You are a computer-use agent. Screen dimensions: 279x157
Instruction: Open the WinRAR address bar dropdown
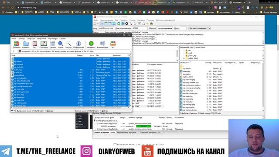click(x=131, y=51)
